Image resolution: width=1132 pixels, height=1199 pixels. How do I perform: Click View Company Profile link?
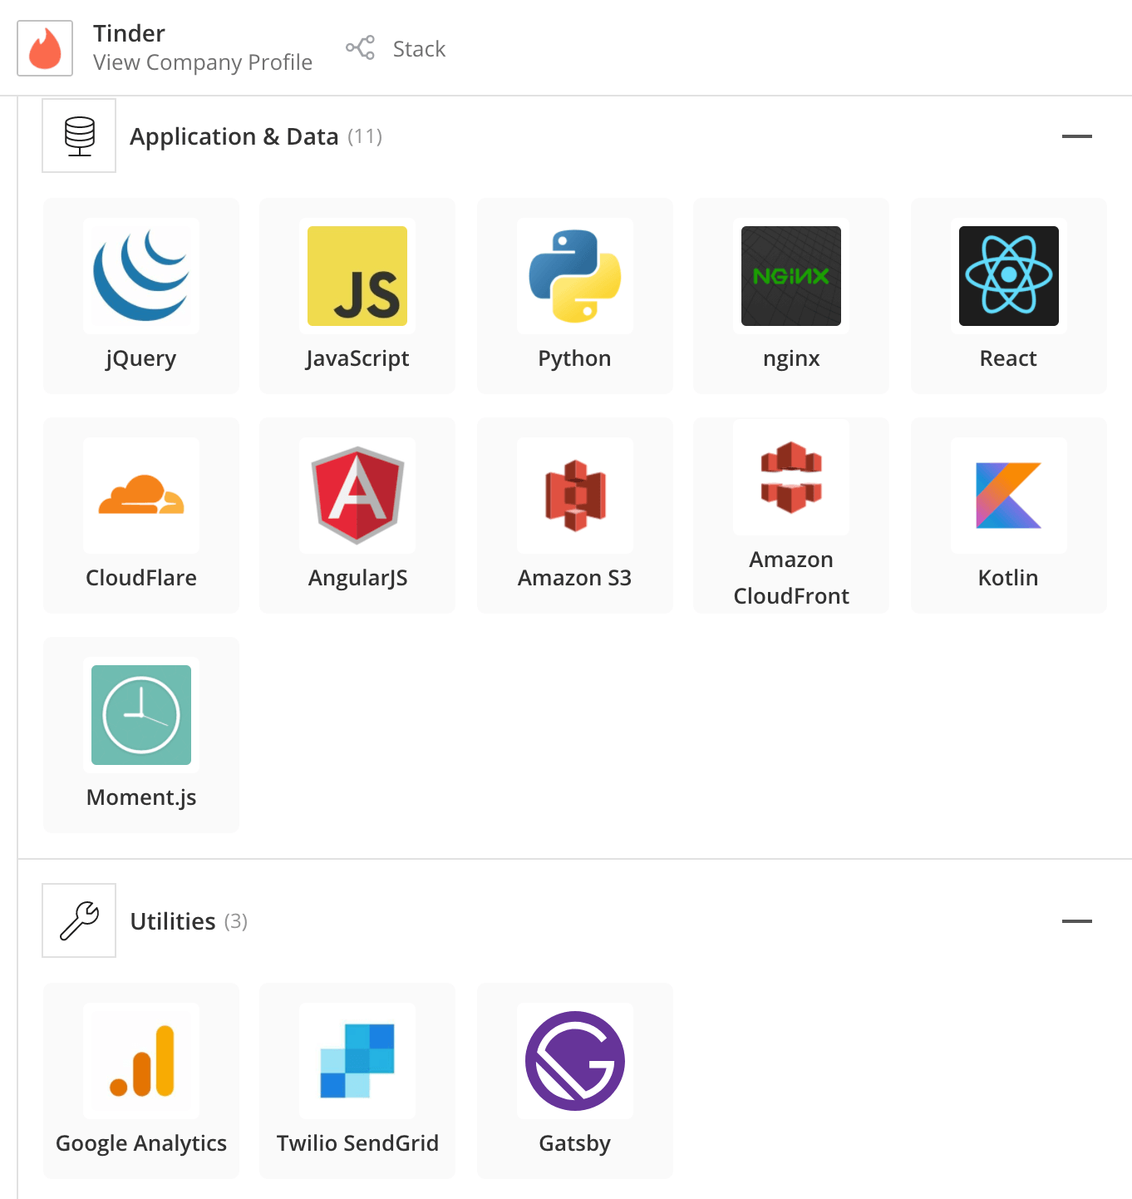coord(203,62)
